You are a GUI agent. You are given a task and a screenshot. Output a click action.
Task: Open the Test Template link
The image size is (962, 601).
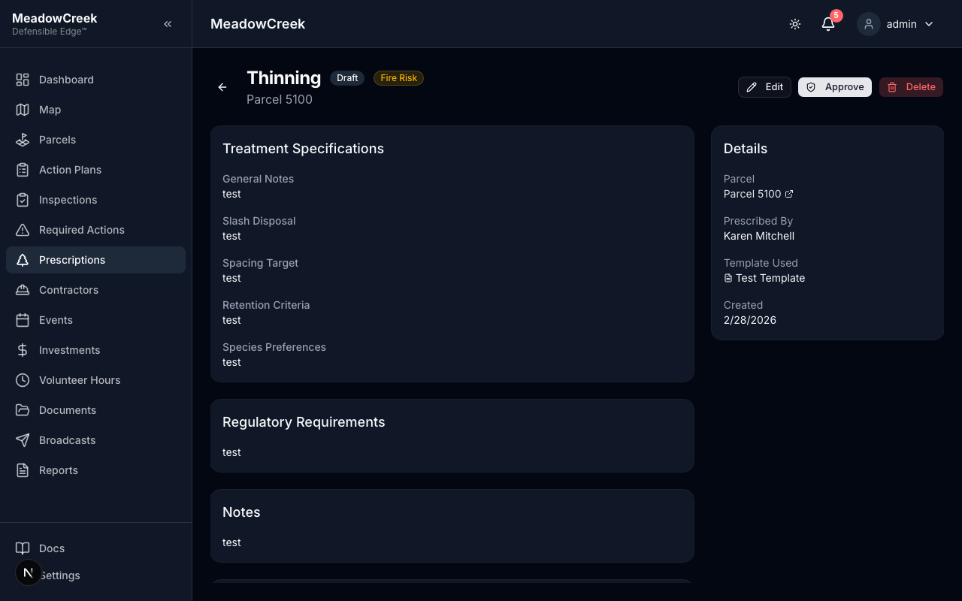(764, 278)
